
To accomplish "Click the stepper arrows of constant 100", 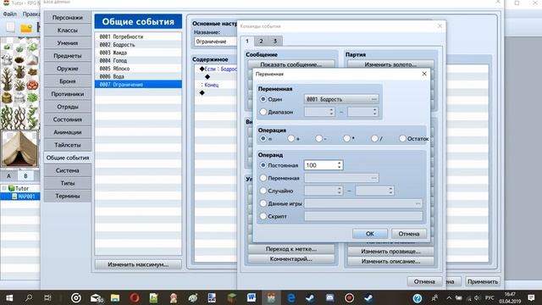I will point(339,165).
